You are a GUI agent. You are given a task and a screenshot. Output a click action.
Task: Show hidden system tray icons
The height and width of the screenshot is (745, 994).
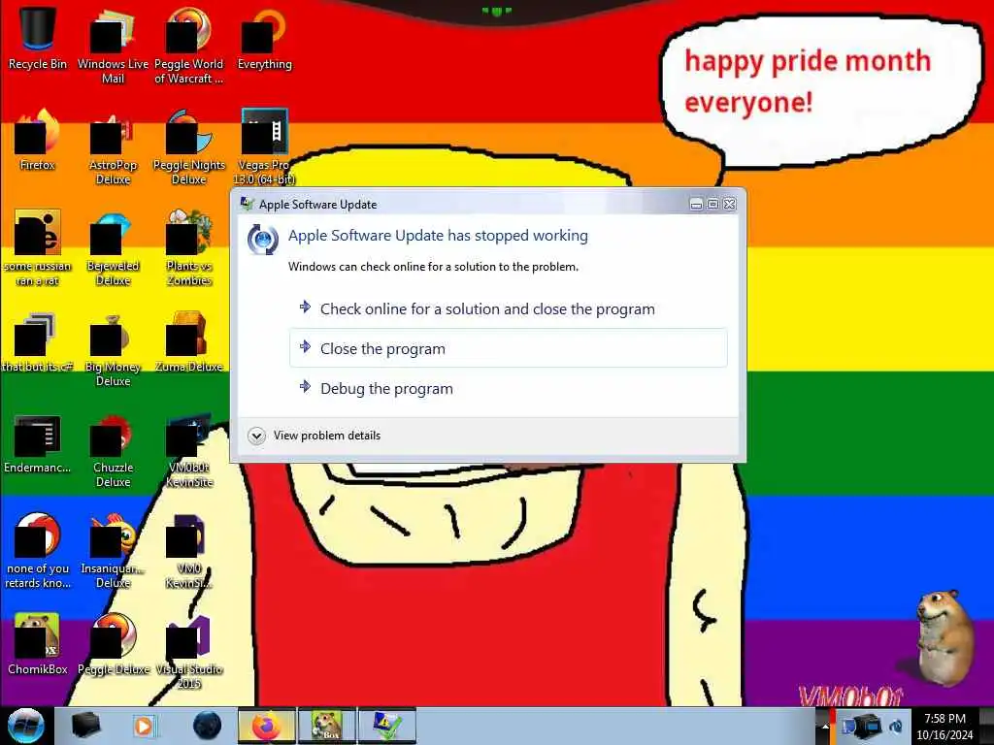click(825, 726)
